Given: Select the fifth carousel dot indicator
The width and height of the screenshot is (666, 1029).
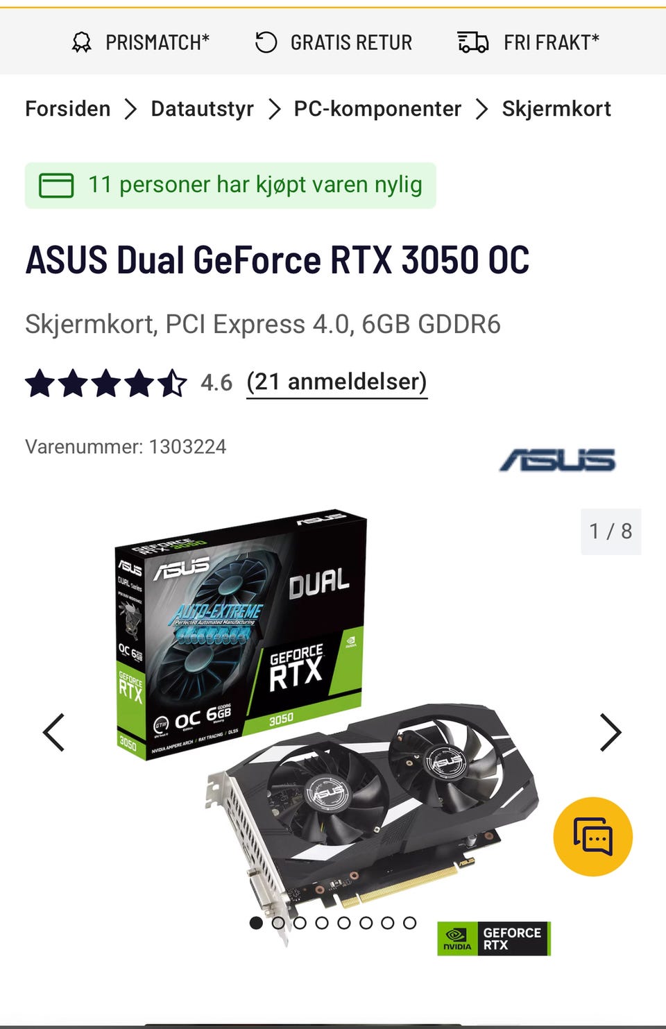Looking at the screenshot, I should [344, 923].
